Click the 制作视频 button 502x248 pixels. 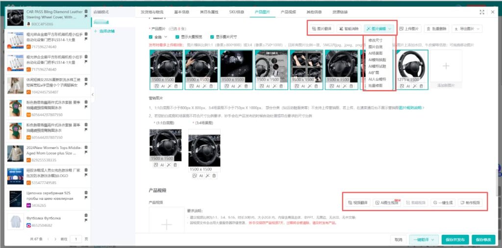point(470,202)
